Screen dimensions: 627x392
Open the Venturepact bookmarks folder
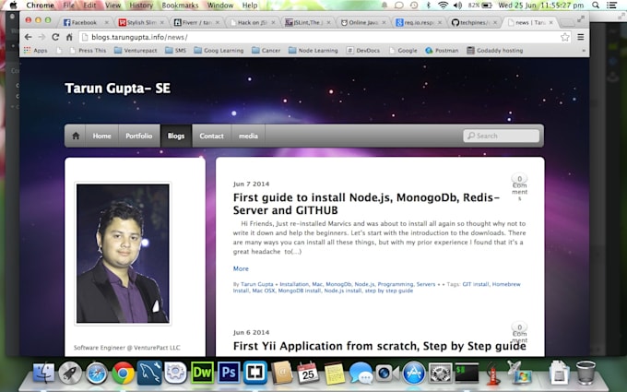coord(136,51)
